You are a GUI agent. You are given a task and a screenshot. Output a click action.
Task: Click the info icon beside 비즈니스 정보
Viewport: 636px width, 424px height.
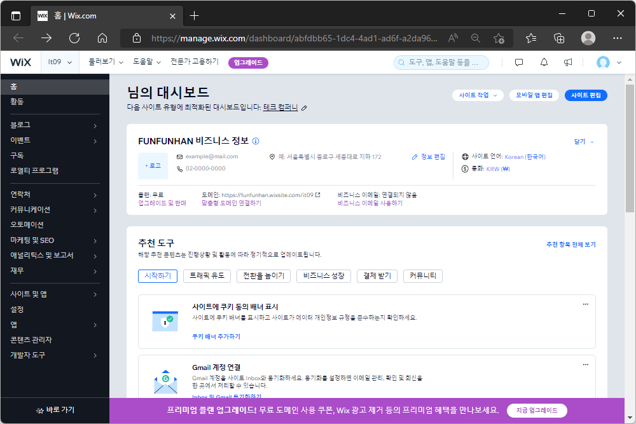(x=256, y=141)
